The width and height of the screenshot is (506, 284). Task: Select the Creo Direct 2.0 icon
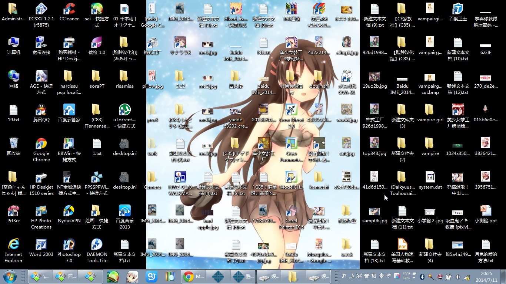(291, 109)
